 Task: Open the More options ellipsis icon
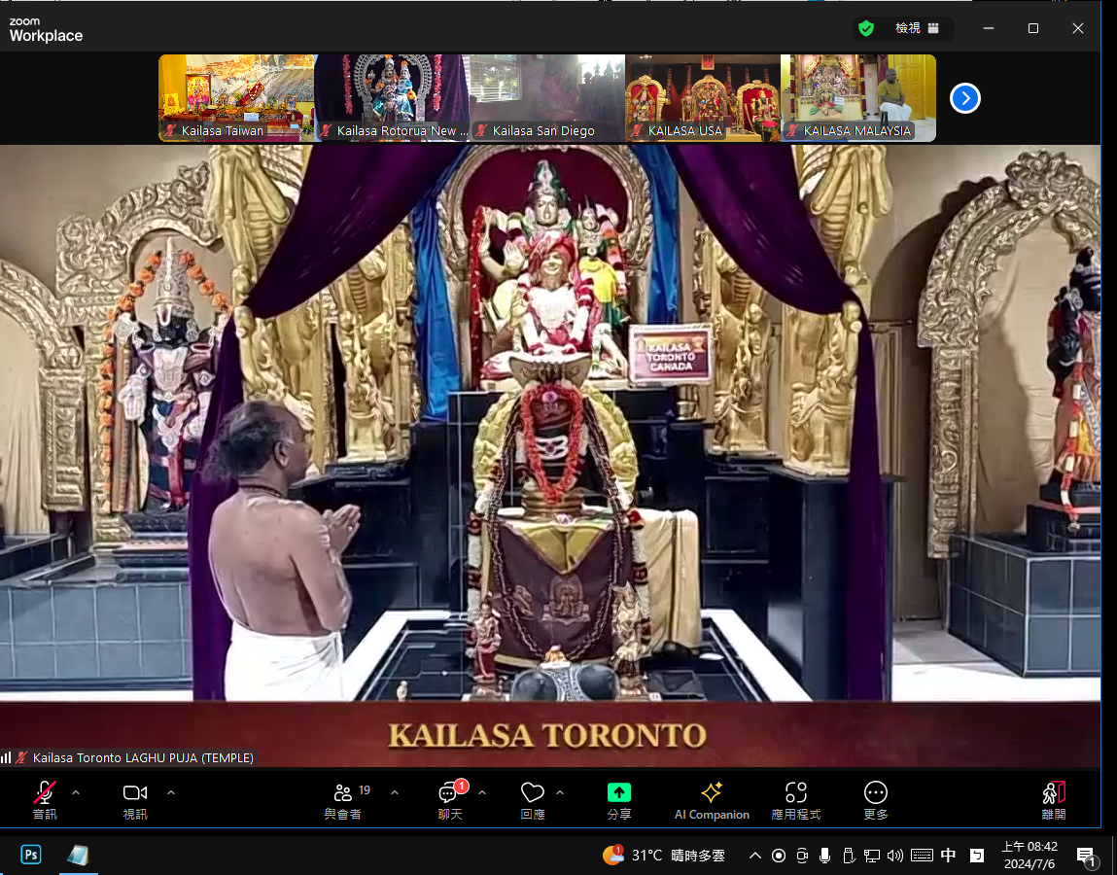[x=875, y=793]
